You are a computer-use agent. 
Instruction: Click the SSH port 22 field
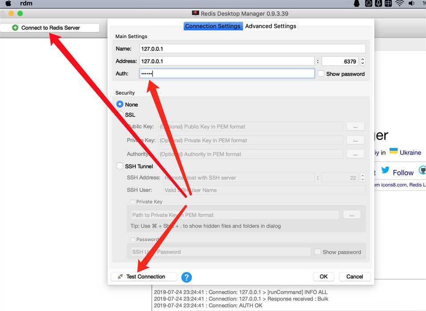(340, 178)
